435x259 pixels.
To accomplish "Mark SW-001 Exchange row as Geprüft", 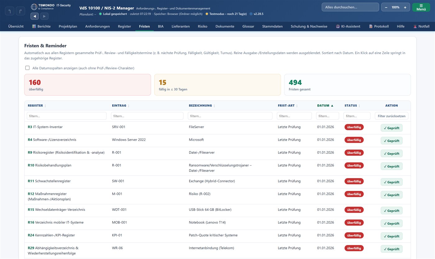I will [x=391, y=182].
